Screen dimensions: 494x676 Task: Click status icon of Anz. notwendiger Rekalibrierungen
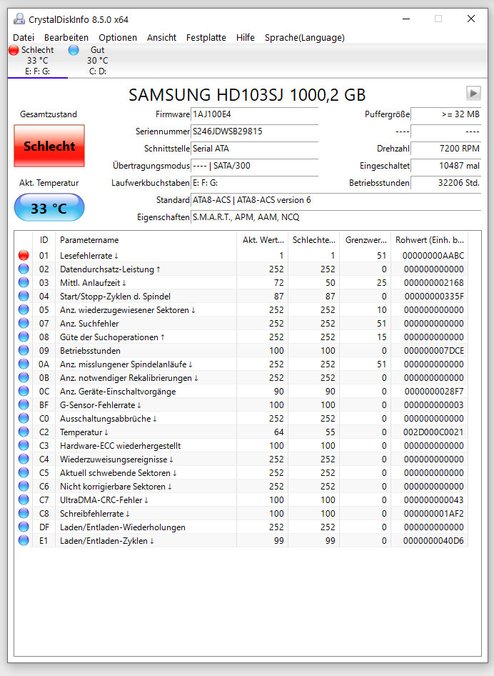click(x=24, y=378)
